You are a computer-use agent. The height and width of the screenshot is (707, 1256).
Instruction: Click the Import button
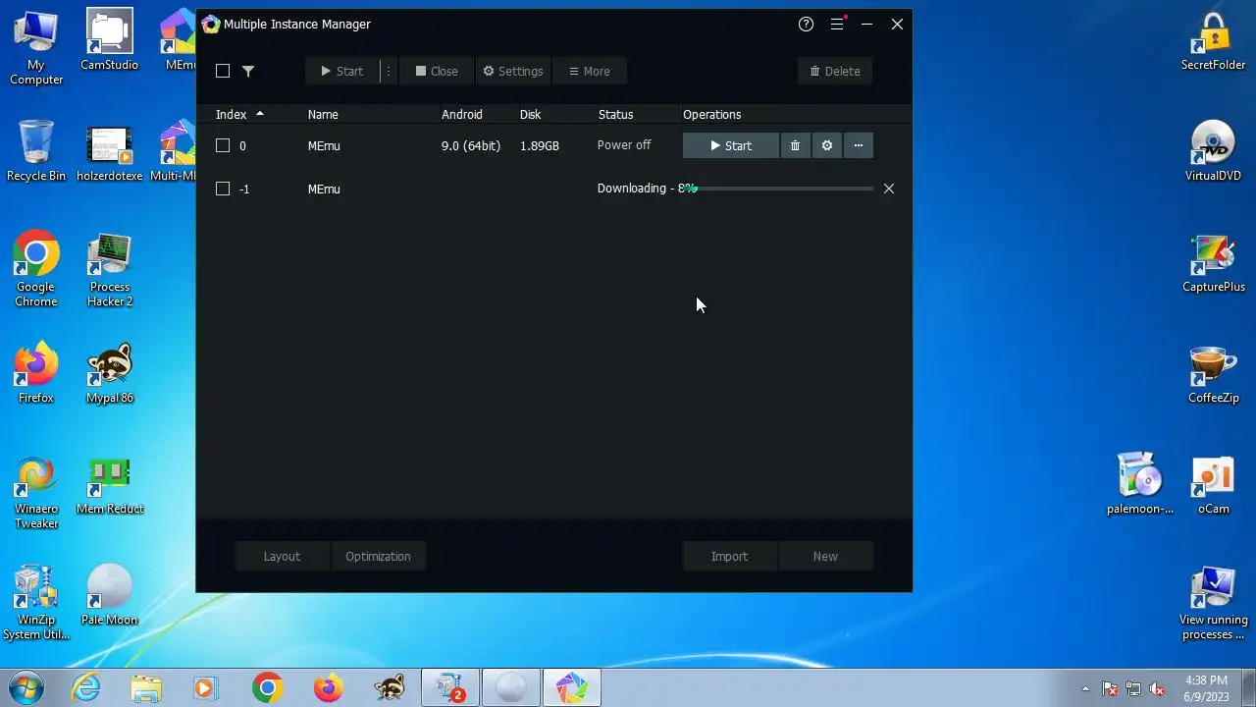click(x=729, y=556)
